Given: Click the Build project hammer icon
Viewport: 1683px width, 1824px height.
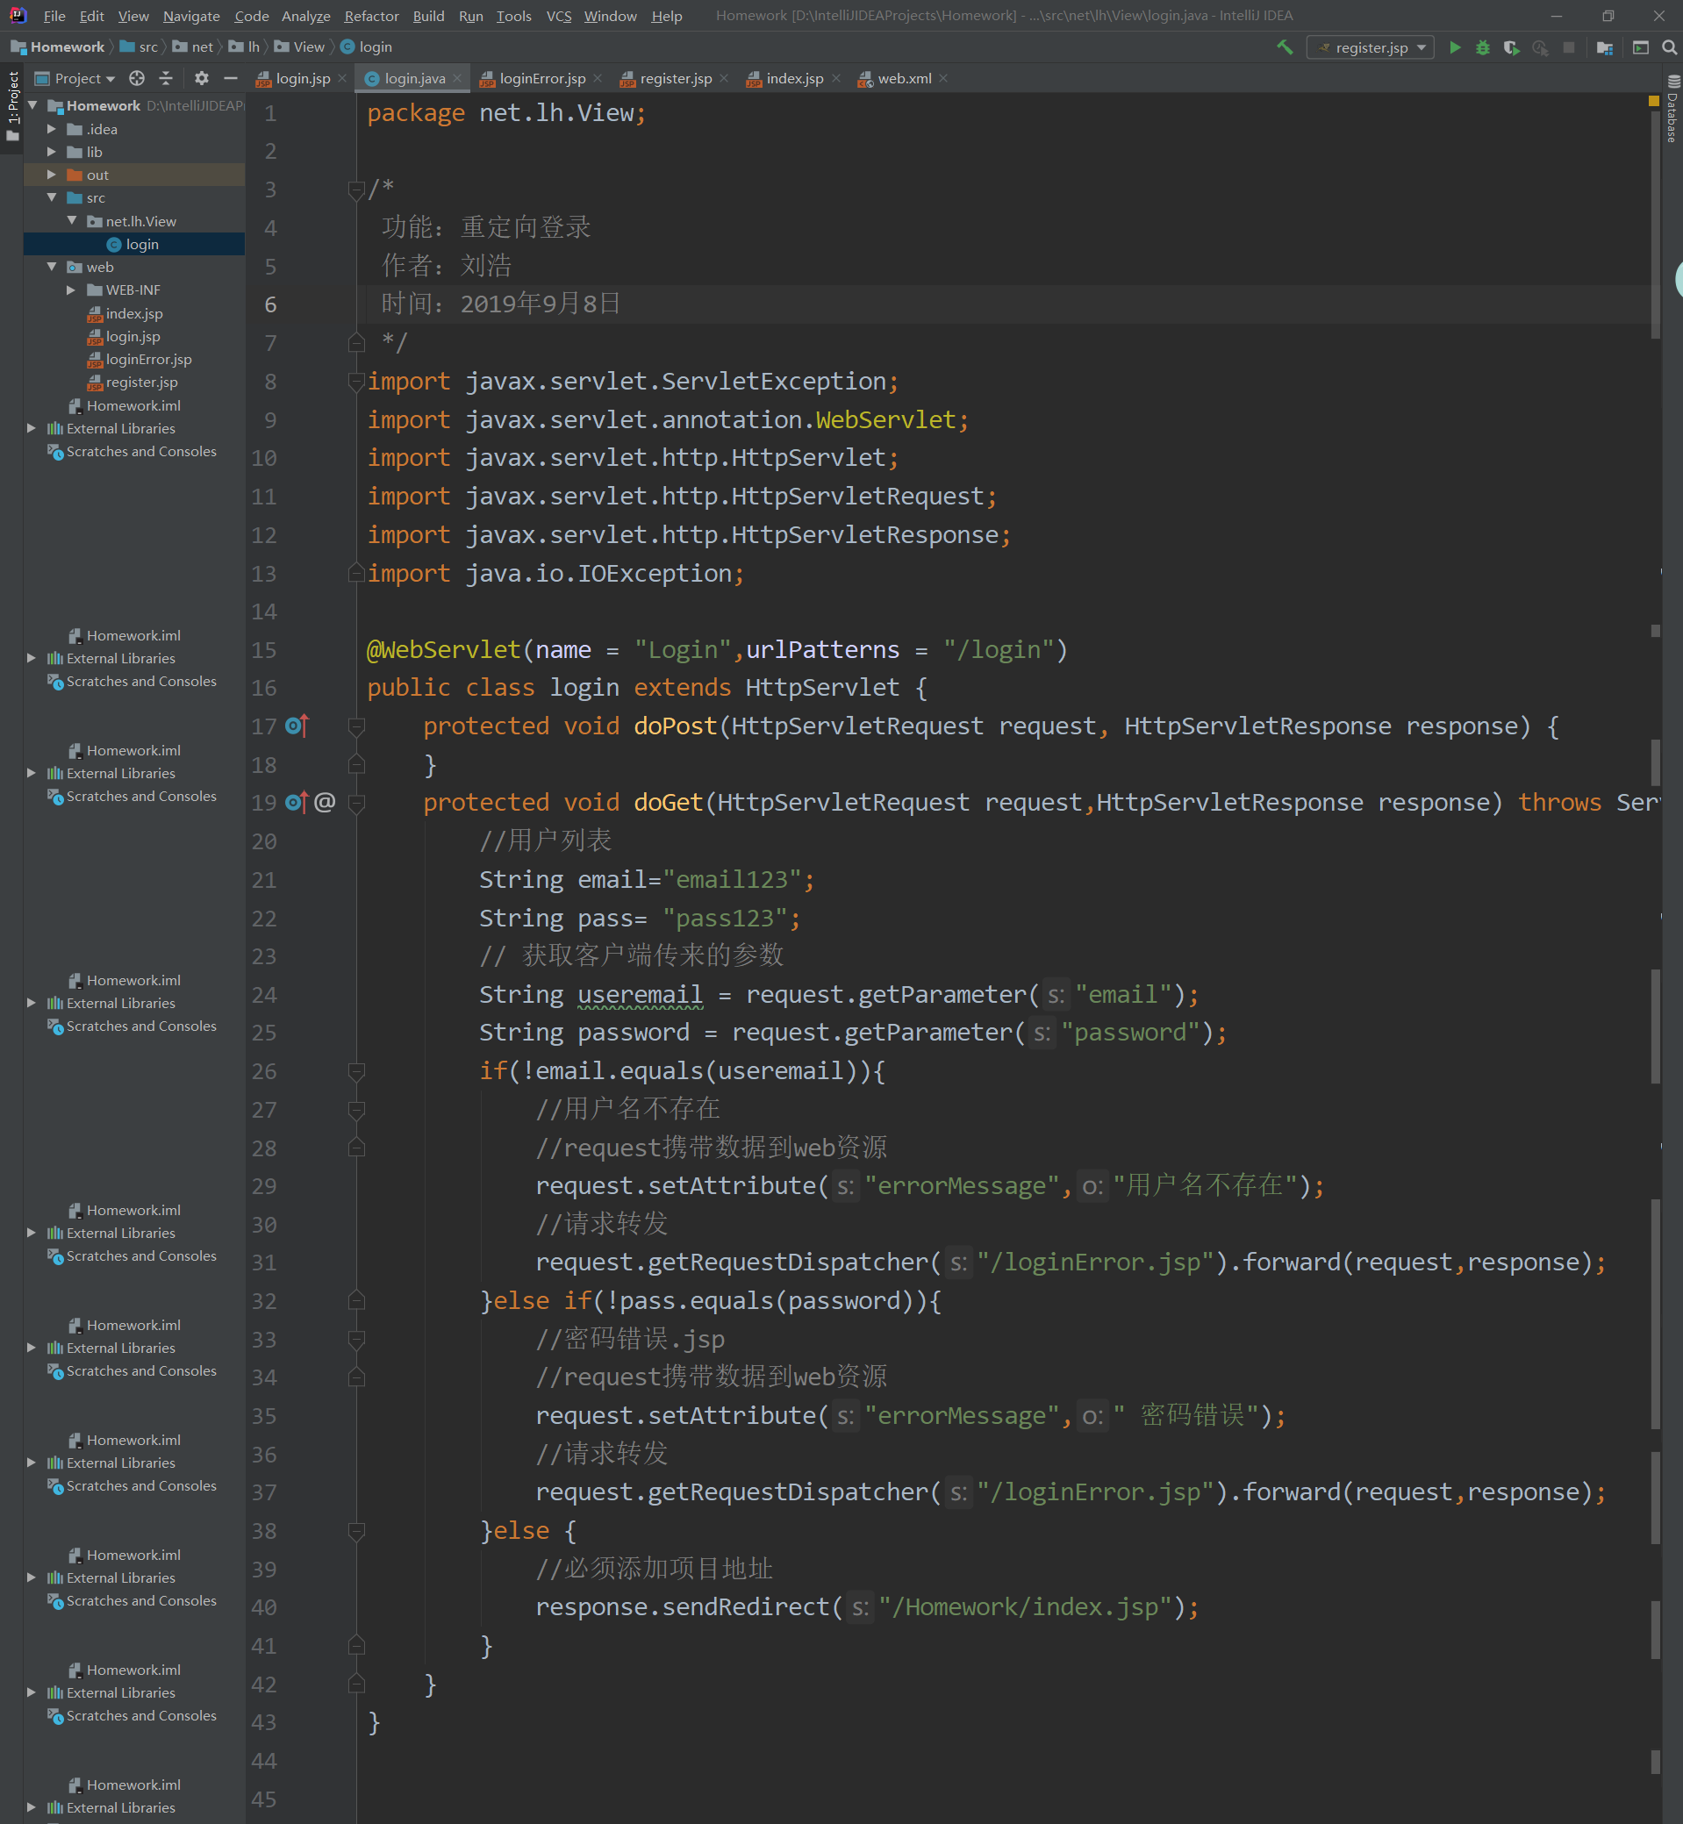Looking at the screenshot, I should tap(1284, 47).
